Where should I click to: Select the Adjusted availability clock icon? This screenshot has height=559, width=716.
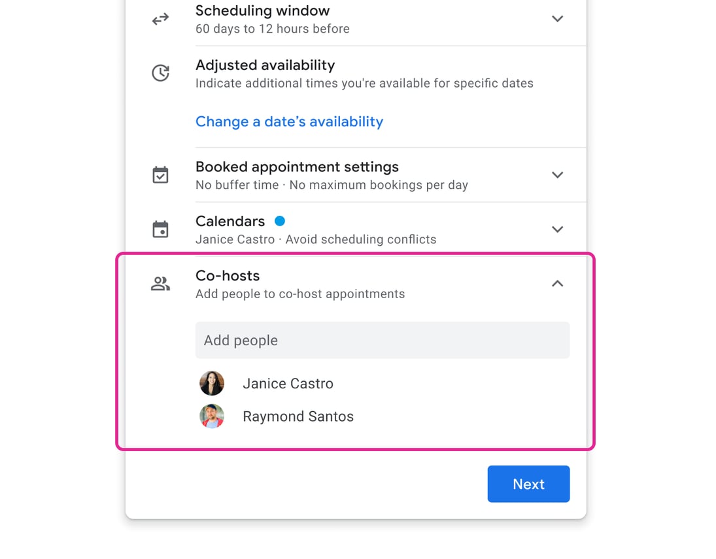click(x=160, y=73)
